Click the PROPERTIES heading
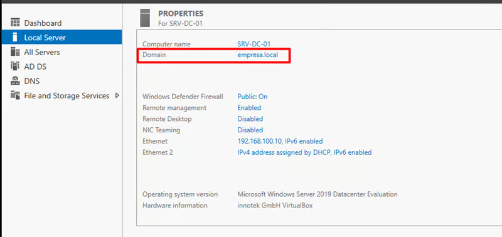The height and width of the screenshot is (237, 502). click(181, 14)
